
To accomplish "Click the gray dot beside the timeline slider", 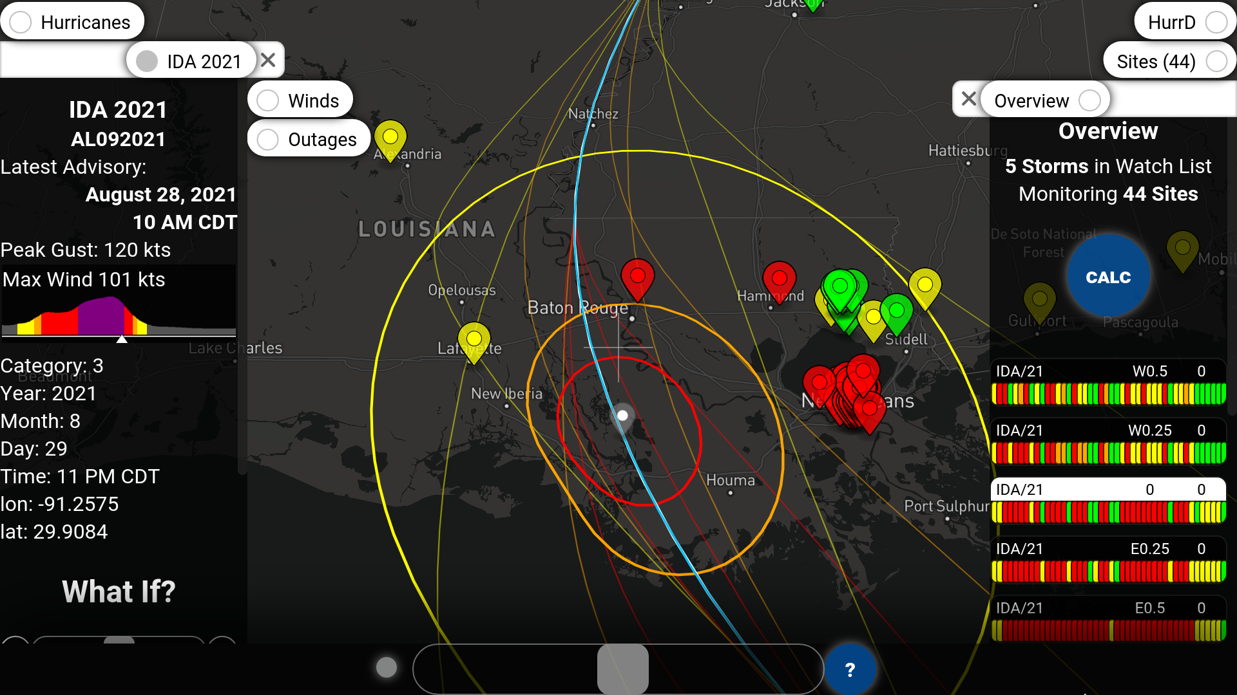I will 387,668.
